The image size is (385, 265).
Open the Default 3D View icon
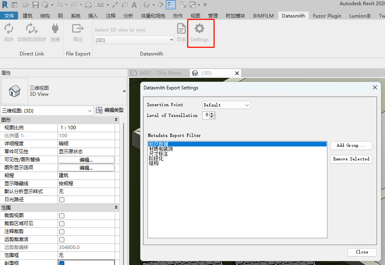point(147,5)
